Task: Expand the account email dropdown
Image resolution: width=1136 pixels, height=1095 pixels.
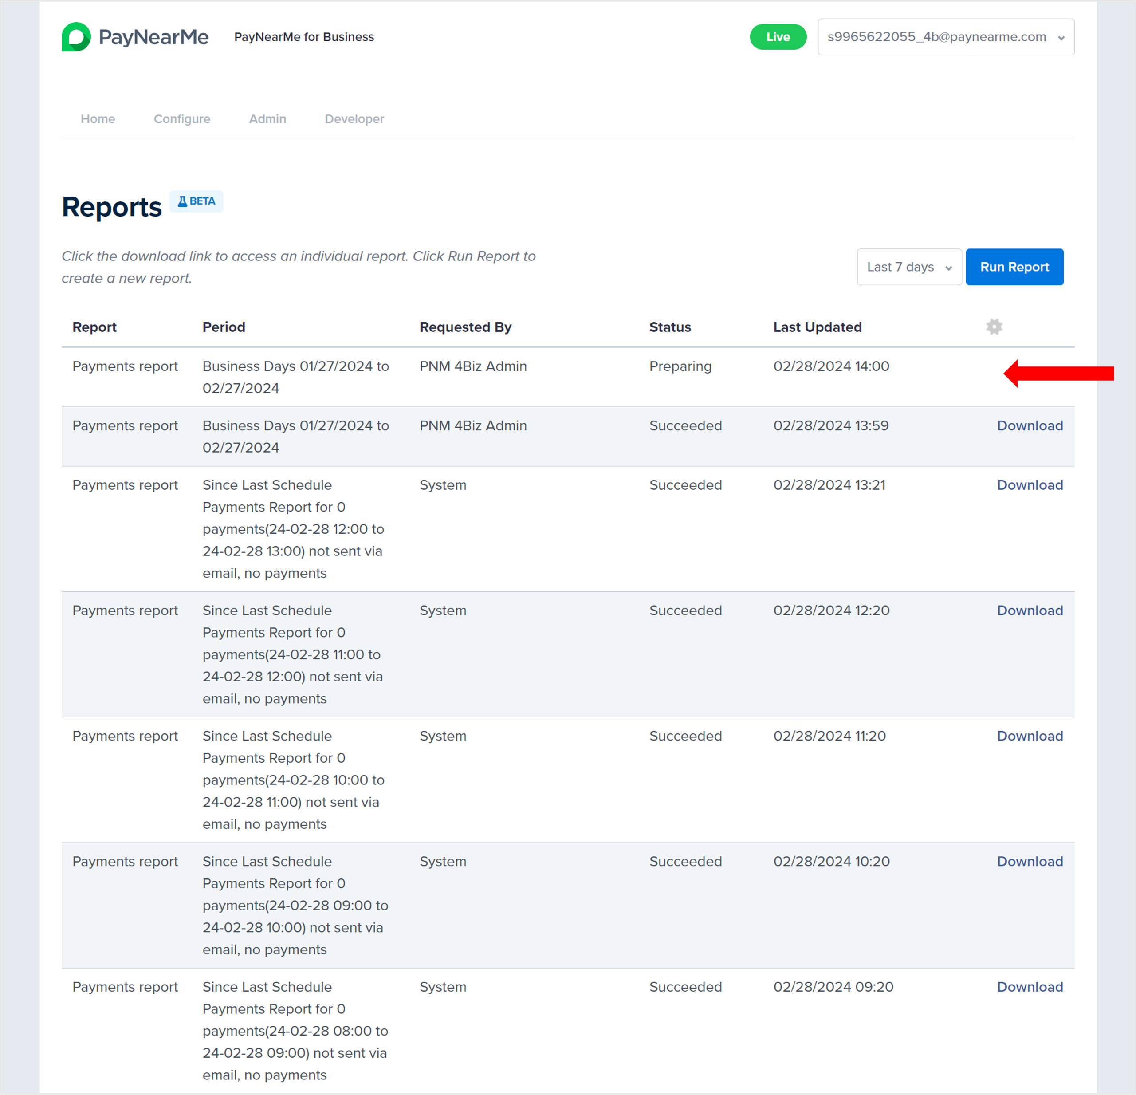Action: click(945, 37)
